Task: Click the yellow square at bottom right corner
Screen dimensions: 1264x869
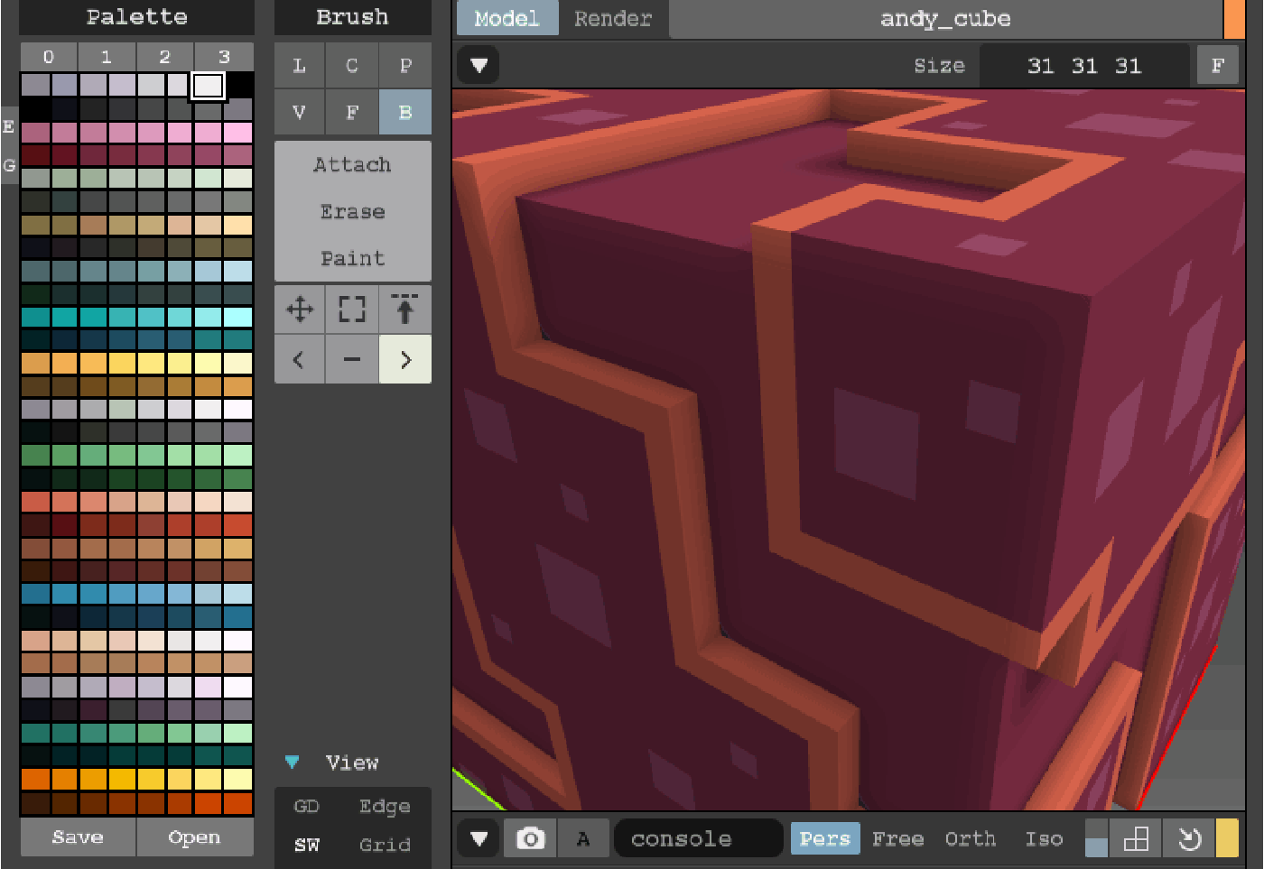Action: pos(1227,838)
